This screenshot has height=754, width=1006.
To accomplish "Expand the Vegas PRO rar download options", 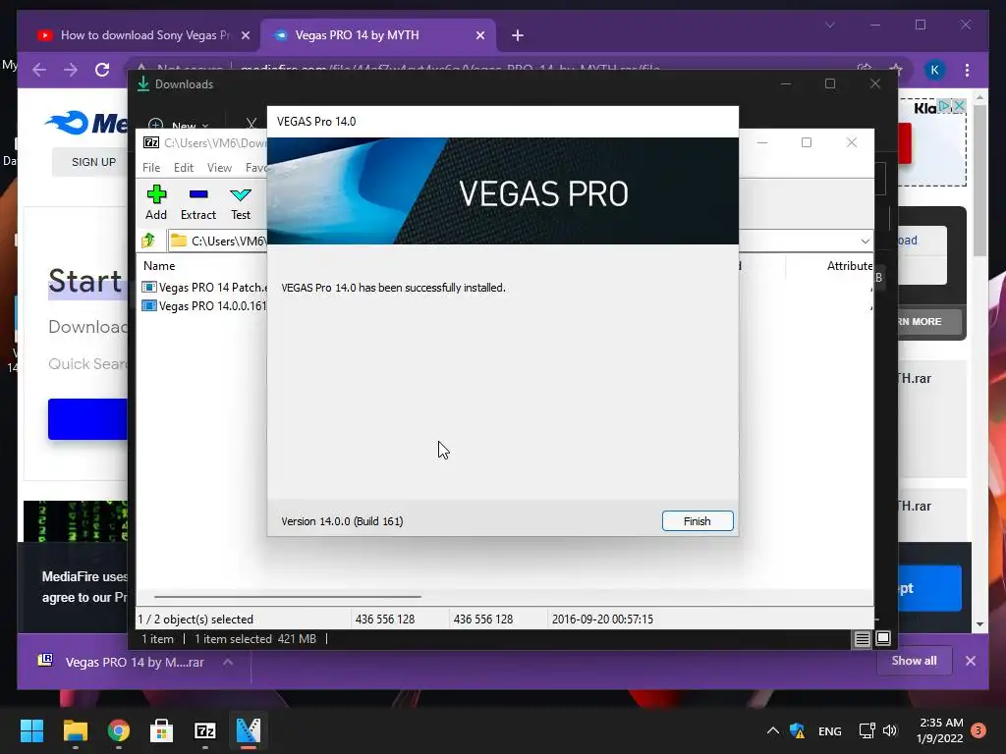I will [228, 663].
